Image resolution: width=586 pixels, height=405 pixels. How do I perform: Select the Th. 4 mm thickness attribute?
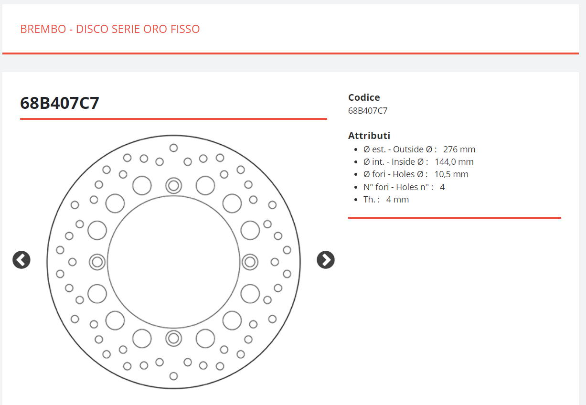tap(386, 200)
